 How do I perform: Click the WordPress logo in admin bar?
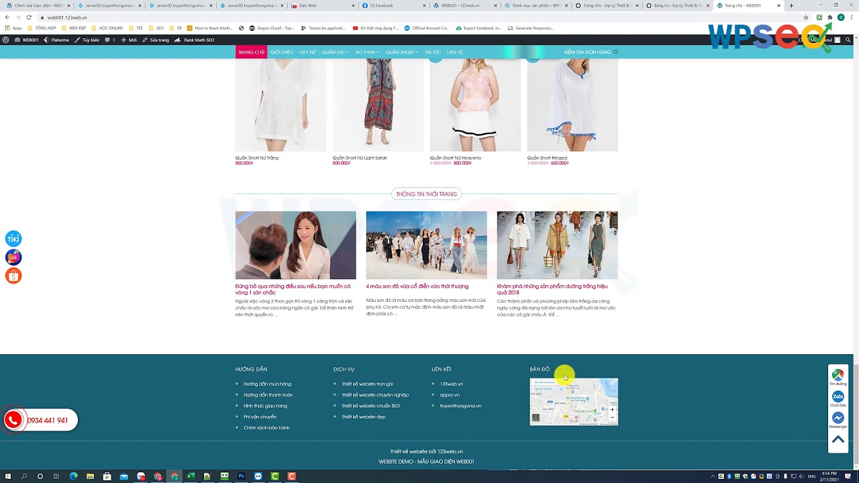click(x=6, y=40)
